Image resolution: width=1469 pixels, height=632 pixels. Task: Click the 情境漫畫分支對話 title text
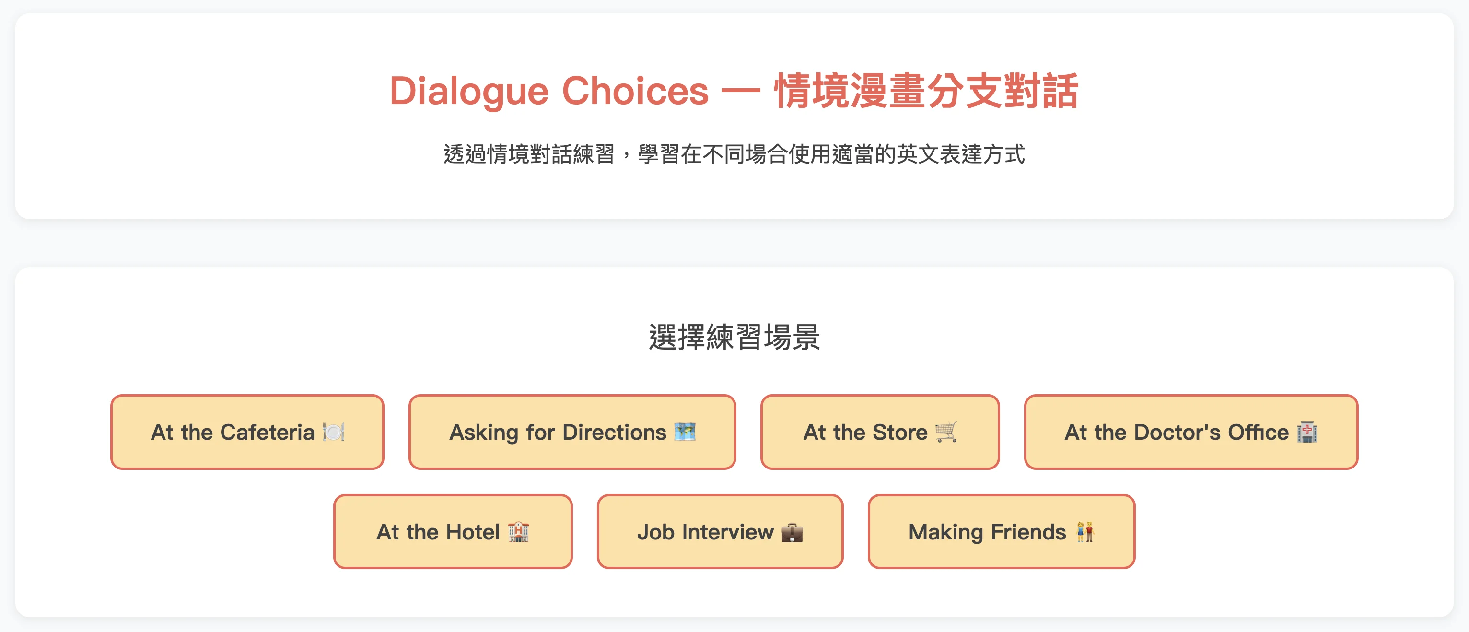[926, 91]
